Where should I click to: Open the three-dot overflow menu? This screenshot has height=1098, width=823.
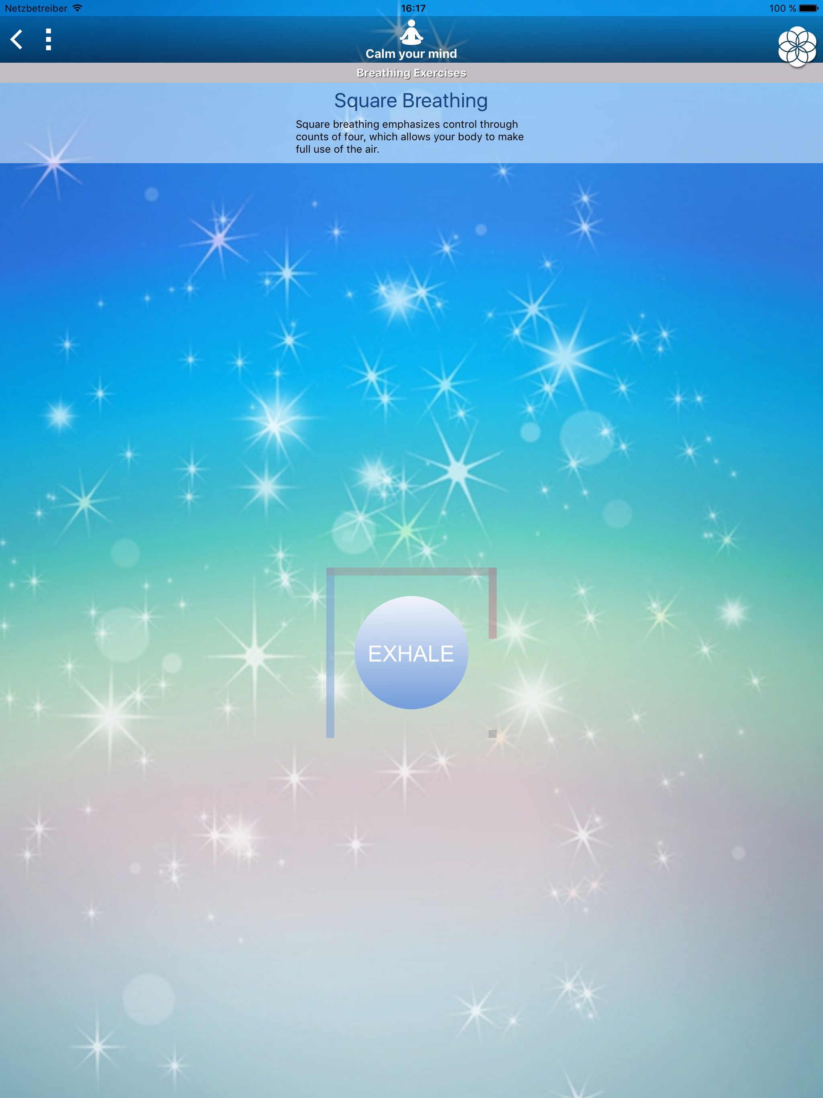tap(48, 40)
